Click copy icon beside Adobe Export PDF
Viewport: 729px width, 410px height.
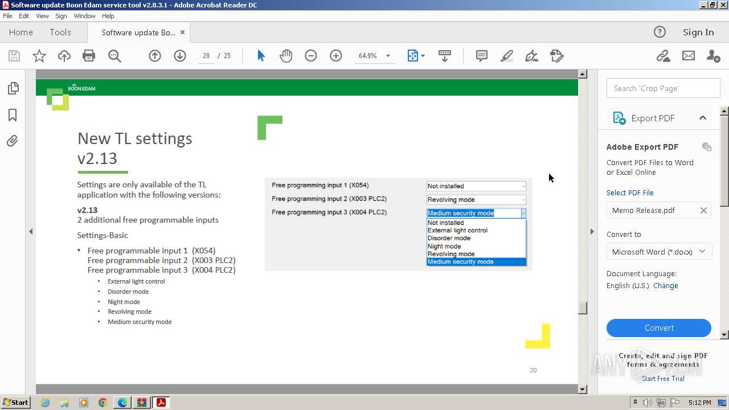click(x=707, y=147)
